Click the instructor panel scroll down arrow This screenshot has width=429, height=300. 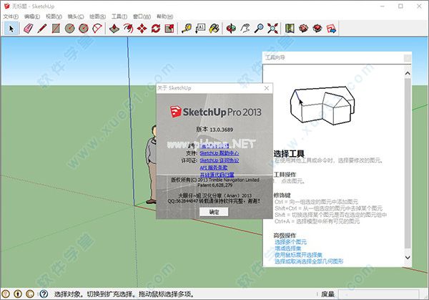(x=408, y=257)
